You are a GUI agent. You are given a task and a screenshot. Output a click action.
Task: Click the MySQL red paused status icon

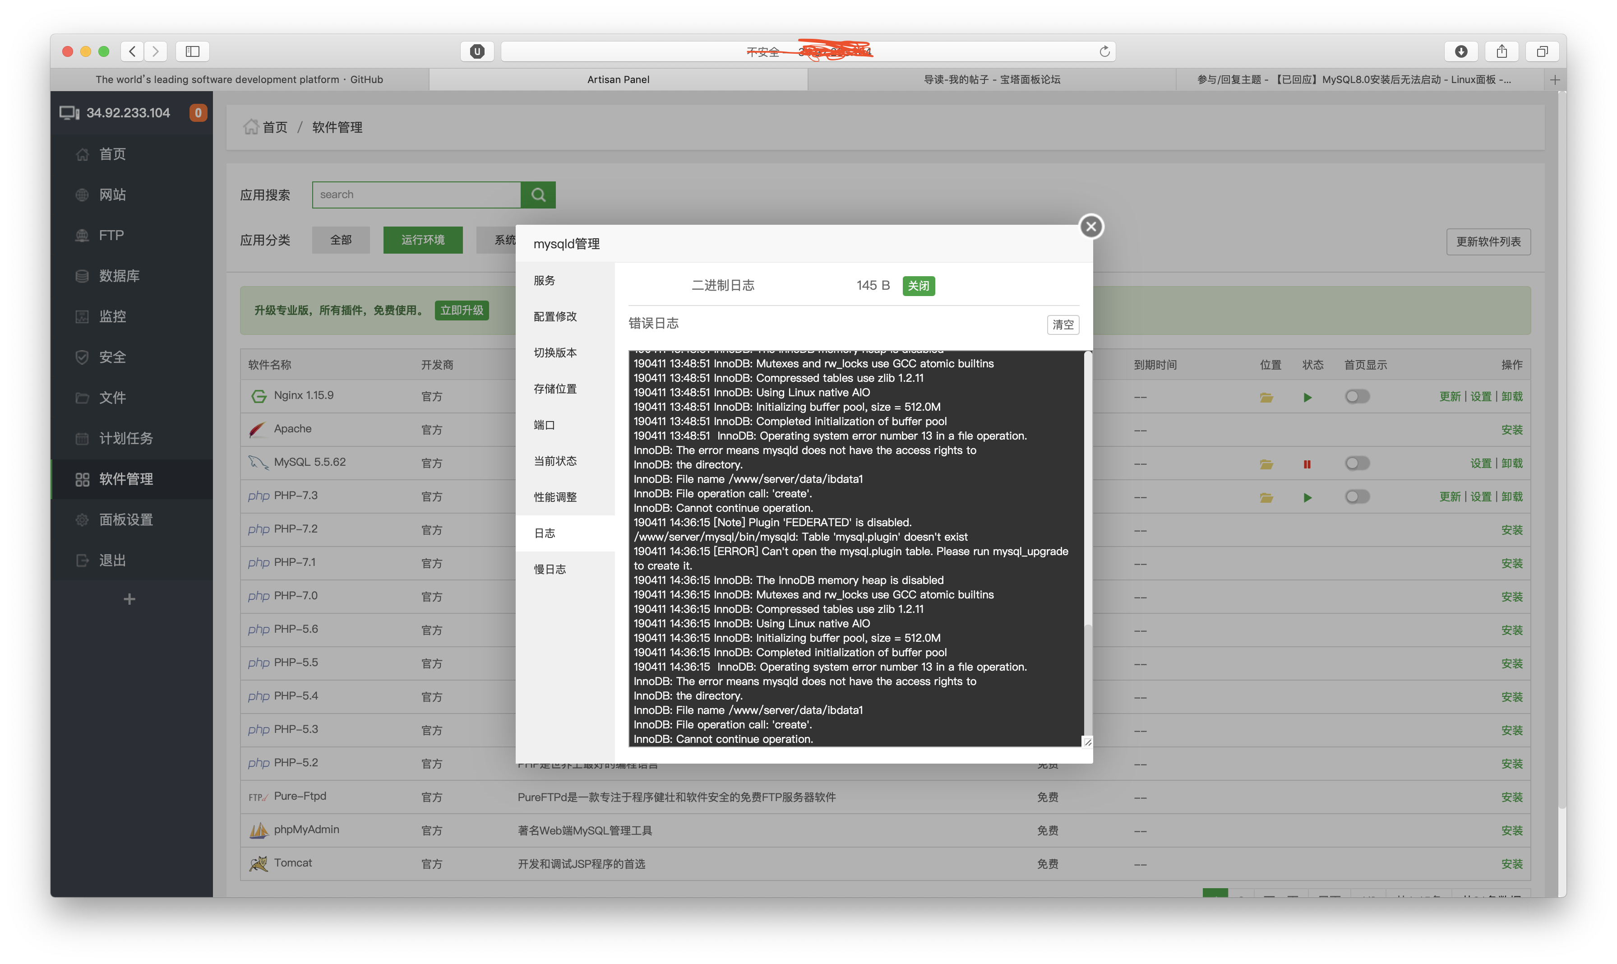pyautogui.click(x=1307, y=464)
